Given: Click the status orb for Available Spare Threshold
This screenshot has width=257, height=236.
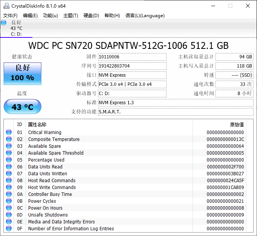Looking at the screenshot, I should click(9, 153).
